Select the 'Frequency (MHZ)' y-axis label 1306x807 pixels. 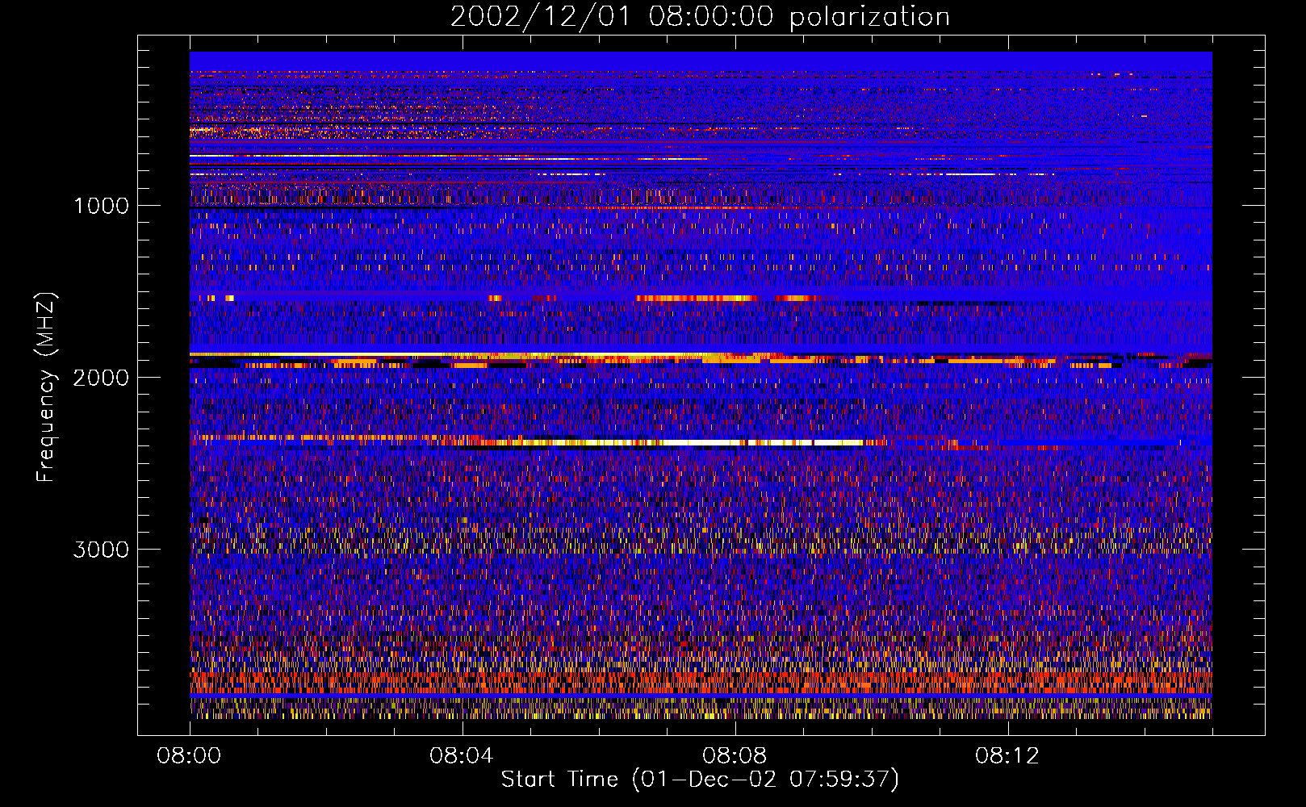pos(47,387)
